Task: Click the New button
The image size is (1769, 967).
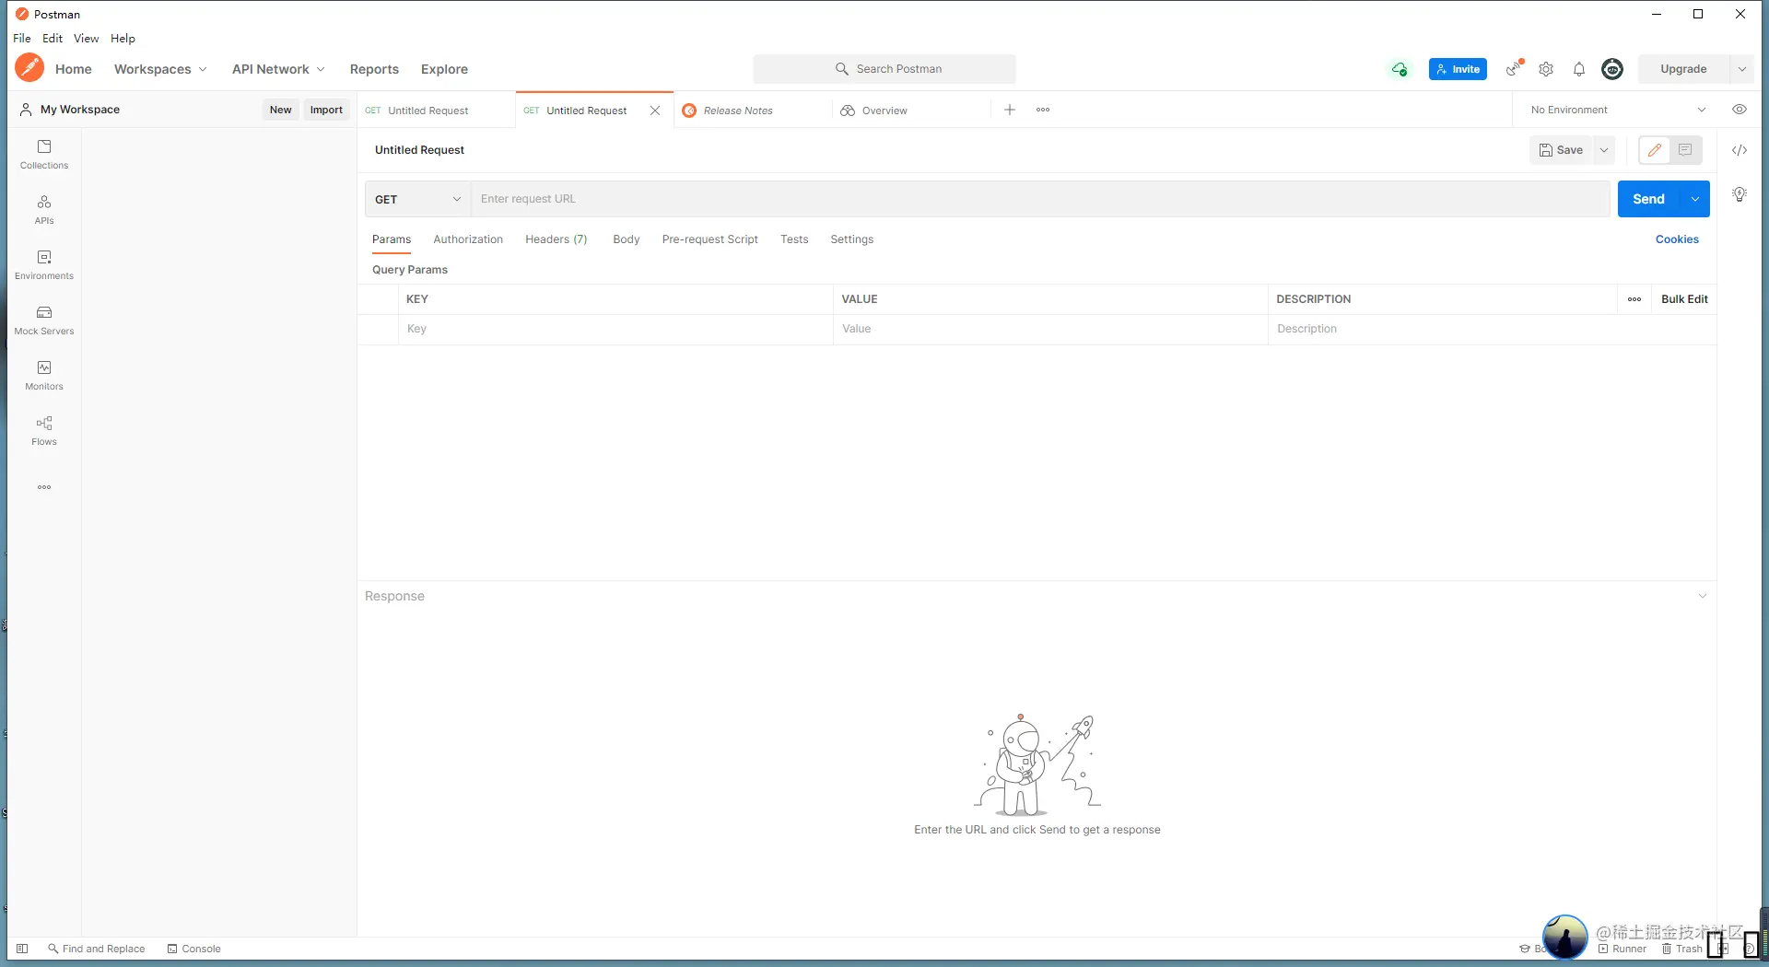Action: [281, 110]
